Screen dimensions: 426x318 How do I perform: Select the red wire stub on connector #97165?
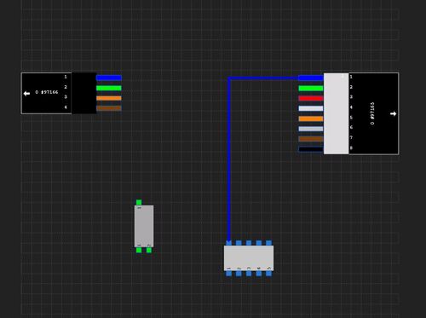pyautogui.click(x=311, y=98)
